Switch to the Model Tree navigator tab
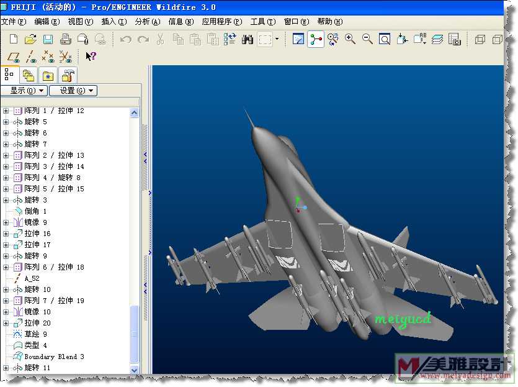Viewport: 518px width, 387px height. pos(9,75)
